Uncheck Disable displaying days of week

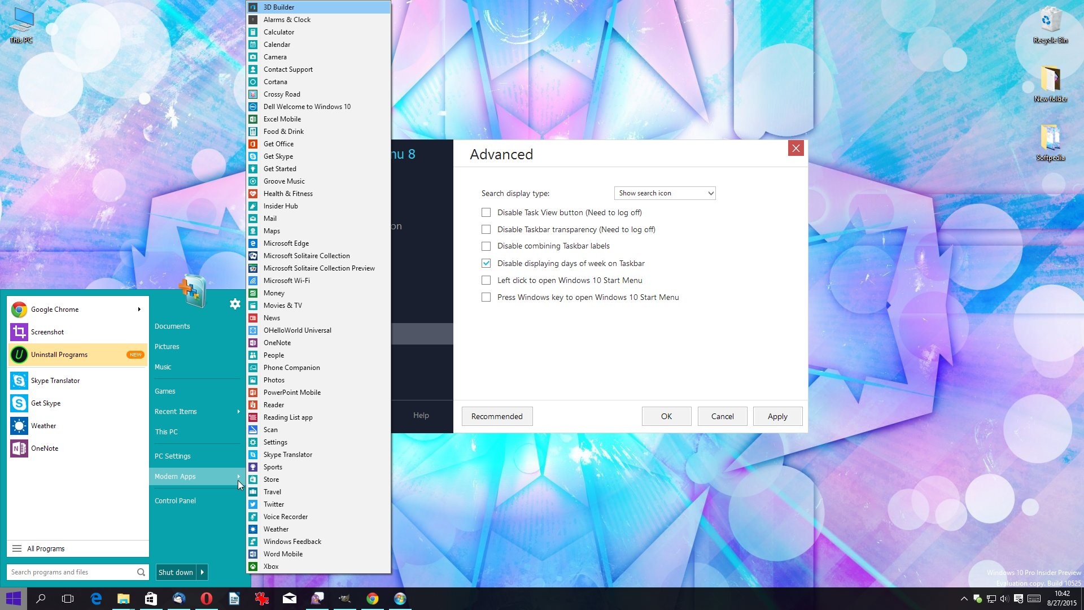[486, 264]
